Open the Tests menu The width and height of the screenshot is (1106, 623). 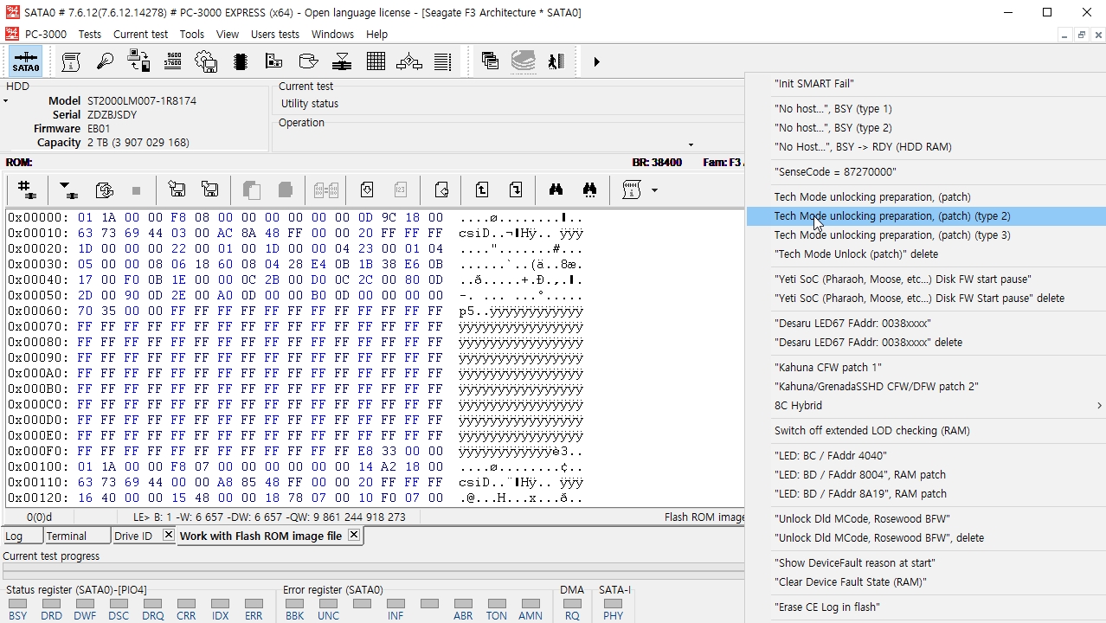click(89, 35)
